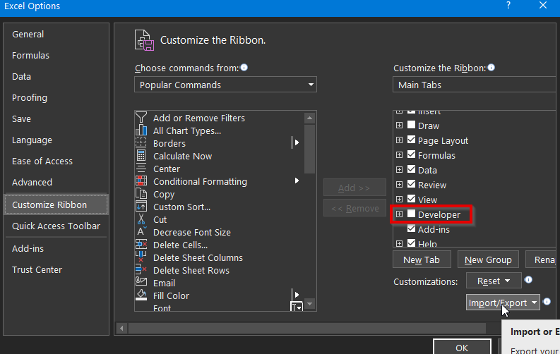Click the Add or Remove Filters funnel icon
This screenshot has width=560, height=354.
[141, 117]
